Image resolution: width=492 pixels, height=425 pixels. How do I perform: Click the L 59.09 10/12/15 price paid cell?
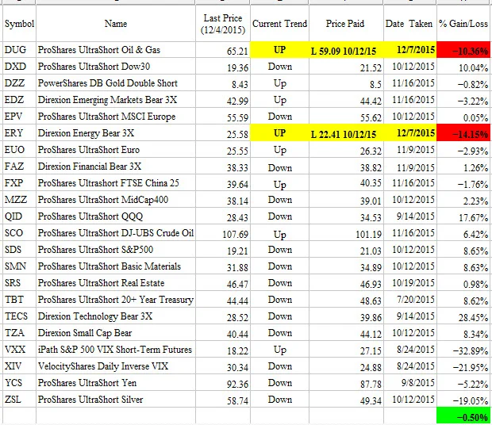[x=346, y=50]
